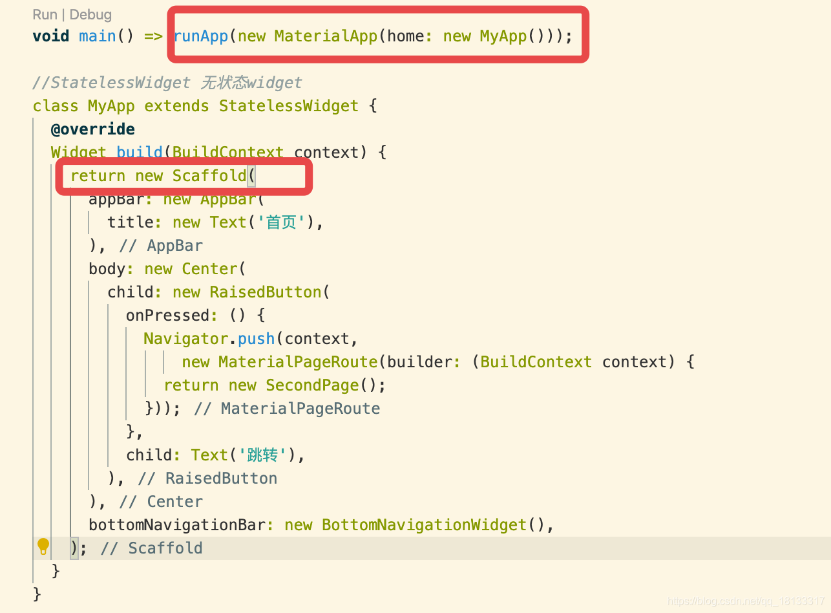
Task: Click 'Navigator' class reference
Action: (185, 338)
